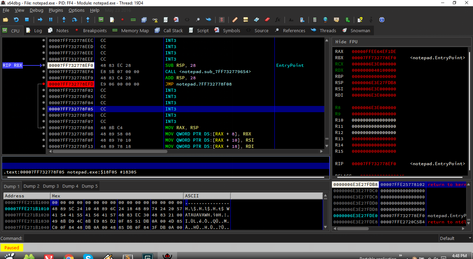Click the Step Over toolbar icon

74,20
